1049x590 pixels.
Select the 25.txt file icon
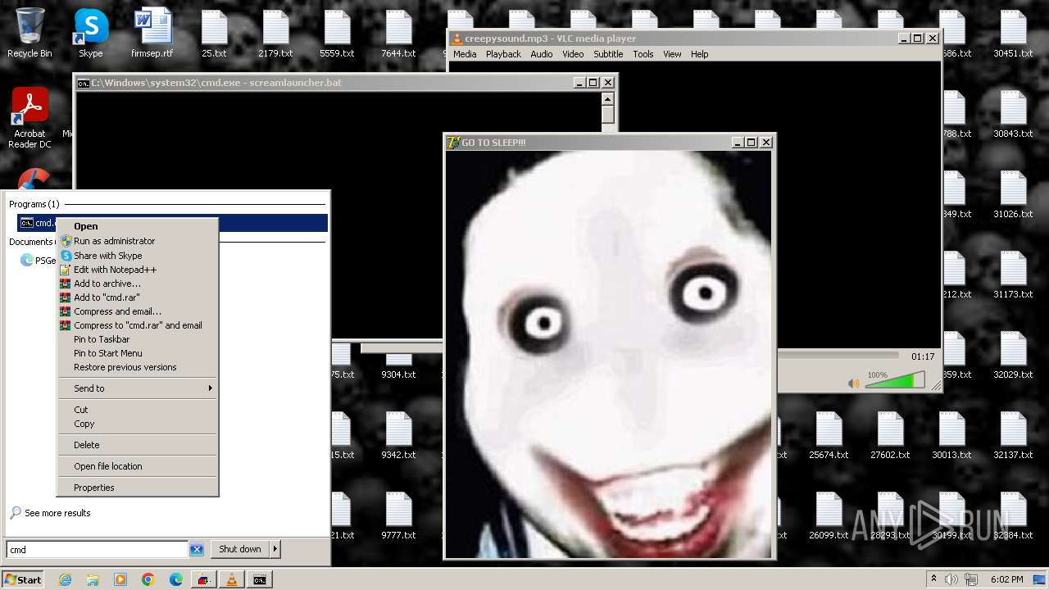[x=214, y=34]
